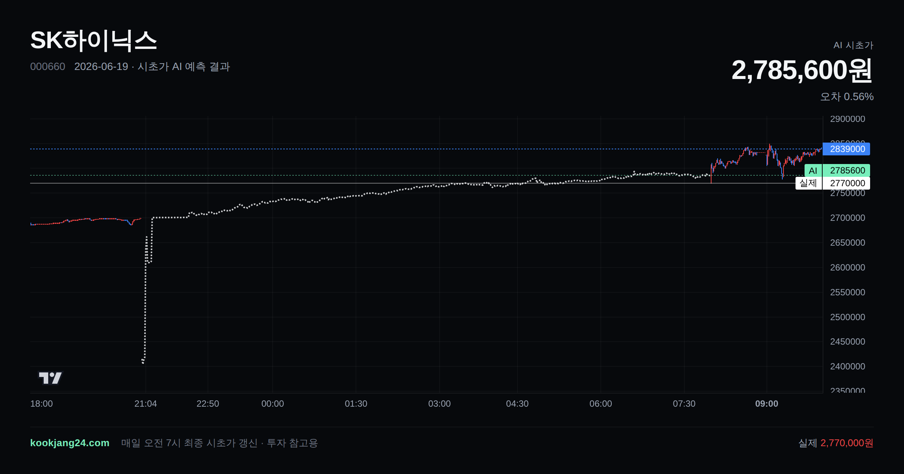Click the 실제 2,770,000원 footer text

click(836, 443)
